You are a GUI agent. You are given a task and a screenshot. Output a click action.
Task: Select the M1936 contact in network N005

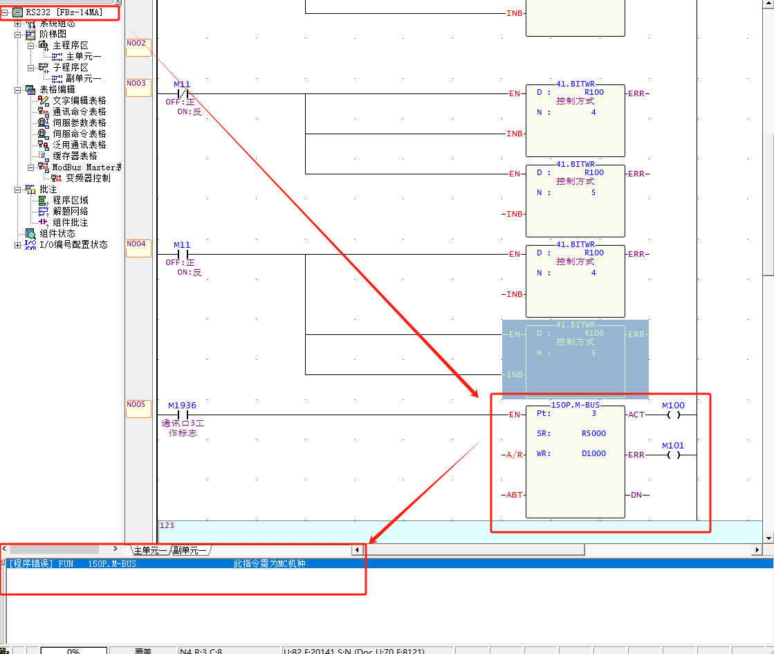tap(183, 415)
